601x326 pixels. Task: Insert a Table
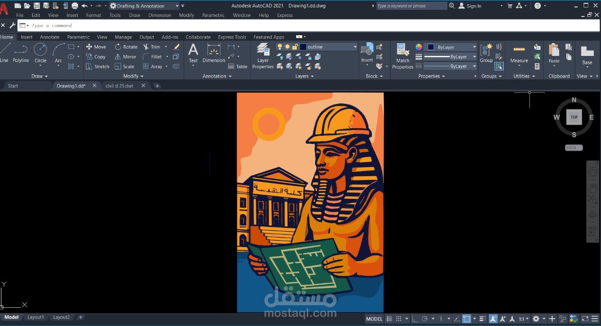coord(238,67)
